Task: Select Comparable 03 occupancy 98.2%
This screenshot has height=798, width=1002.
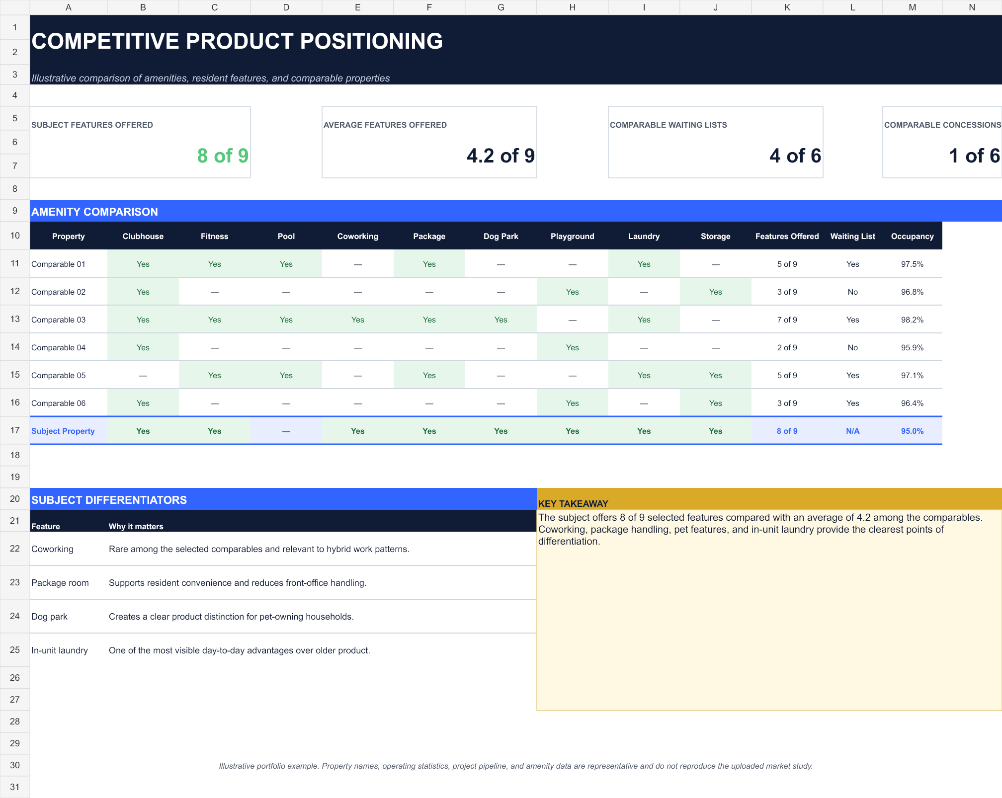Action: click(x=913, y=319)
